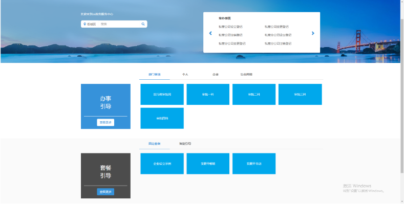Go to next 常办事项 carousel page
The height and width of the screenshot is (204, 404).
(x=313, y=33)
